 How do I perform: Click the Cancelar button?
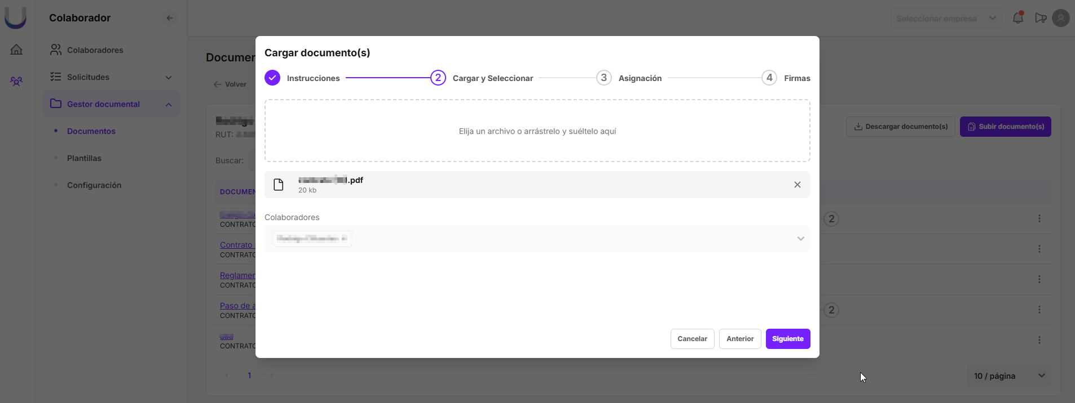pyautogui.click(x=692, y=339)
